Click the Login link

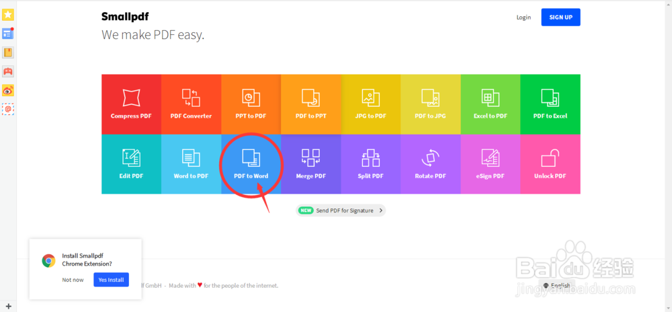(523, 17)
